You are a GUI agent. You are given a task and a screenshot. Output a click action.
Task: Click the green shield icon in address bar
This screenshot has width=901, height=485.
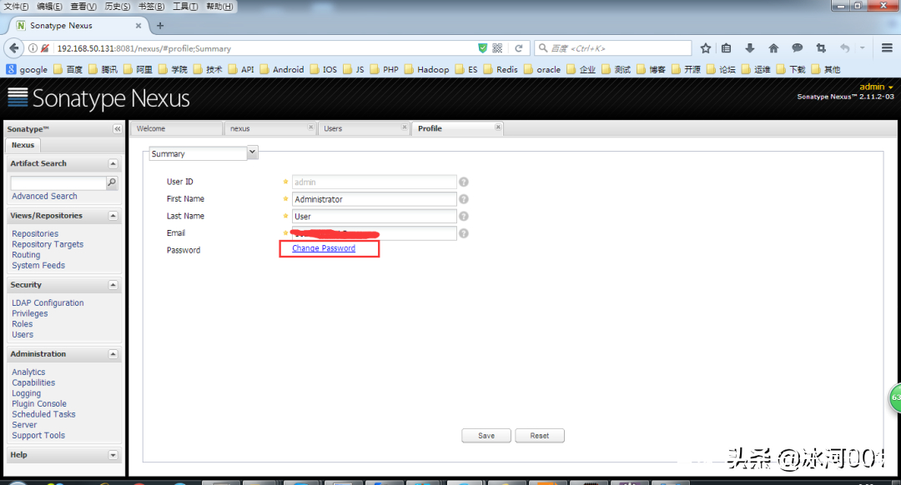(x=483, y=48)
